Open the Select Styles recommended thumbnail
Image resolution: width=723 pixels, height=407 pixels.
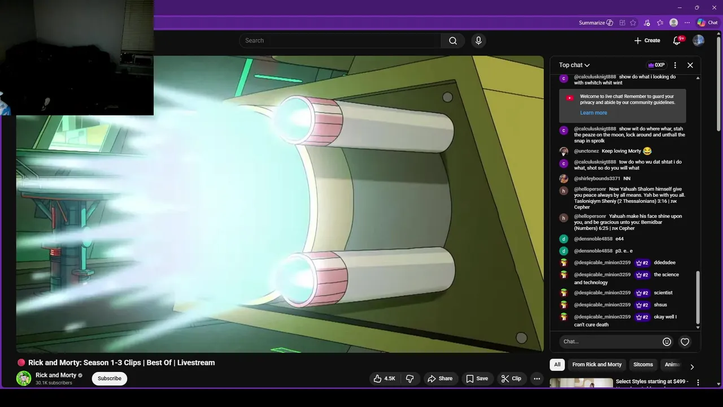pyautogui.click(x=581, y=383)
